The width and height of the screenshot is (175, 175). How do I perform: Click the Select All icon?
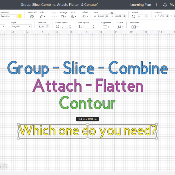[32, 16]
